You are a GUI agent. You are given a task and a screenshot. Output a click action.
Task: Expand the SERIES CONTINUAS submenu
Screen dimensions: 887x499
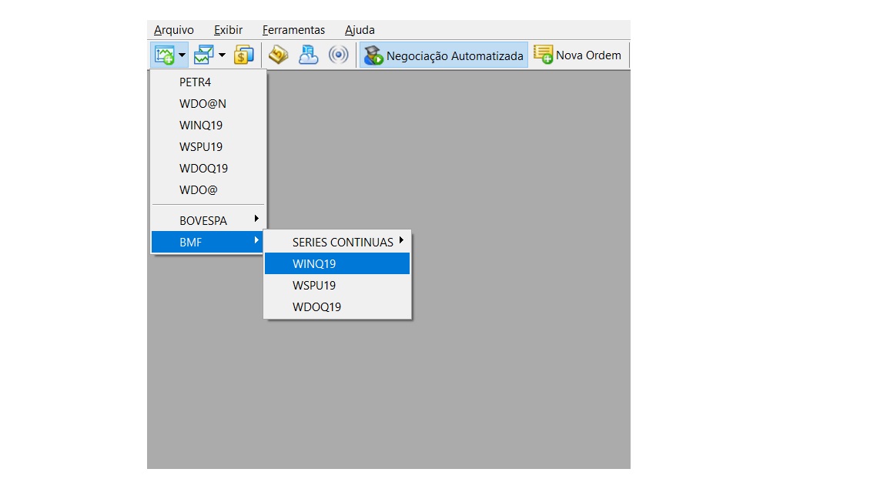click(x=343, y=242)
